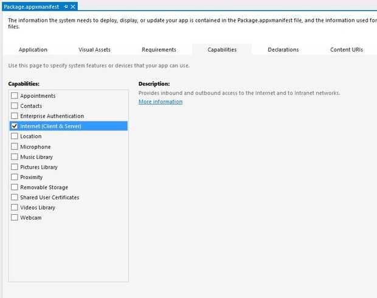Tick the Enterprise Authentication checkbox
The height and width of the screenshot is (298, 377).
tap(15, 116)
